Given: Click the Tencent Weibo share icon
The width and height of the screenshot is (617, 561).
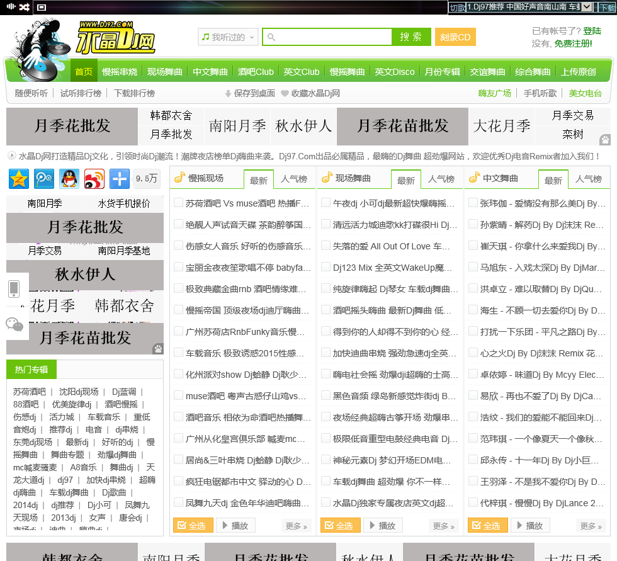Looking at the screenshot, I should click(x=44, y=179).
